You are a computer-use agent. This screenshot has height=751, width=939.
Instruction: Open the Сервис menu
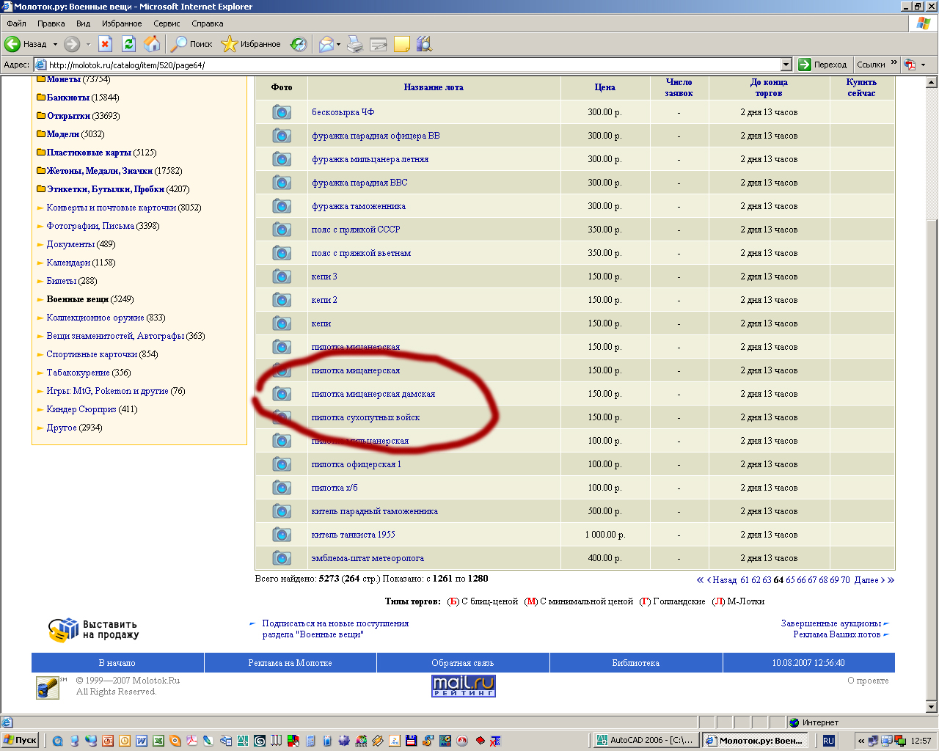click(167, 23)
